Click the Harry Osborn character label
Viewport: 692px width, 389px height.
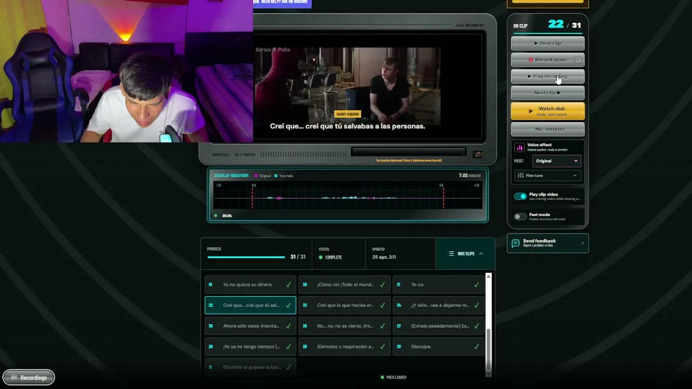coord(348,115)
